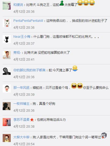Open 和缓说's avatar picture
This screenshot has width=110, height=146.
tap(7, 6)
